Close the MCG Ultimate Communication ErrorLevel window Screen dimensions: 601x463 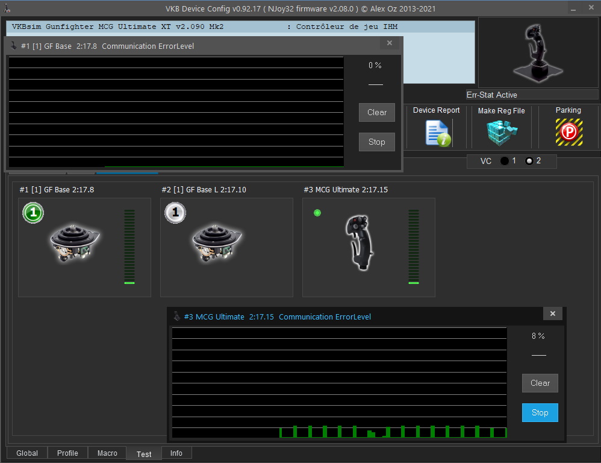[553, 313]
